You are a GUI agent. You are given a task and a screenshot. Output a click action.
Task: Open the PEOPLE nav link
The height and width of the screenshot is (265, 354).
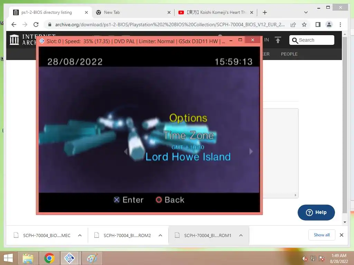pos(289,54)
